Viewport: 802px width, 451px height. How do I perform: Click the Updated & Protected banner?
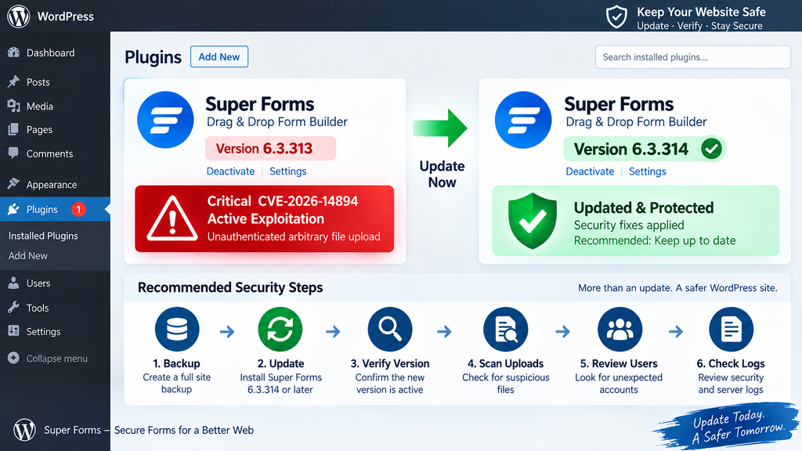(635, 221)
